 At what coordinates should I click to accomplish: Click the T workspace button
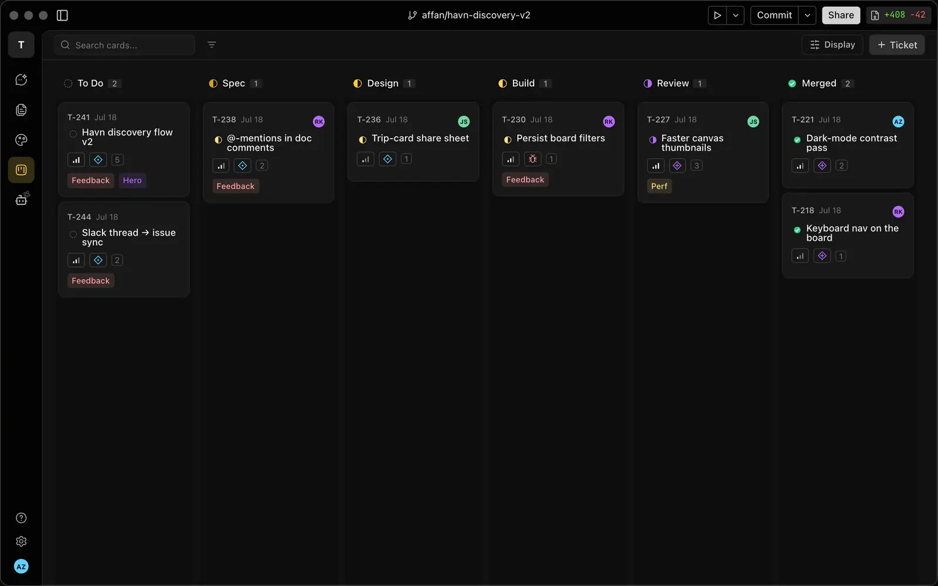(x=21, y=45)
